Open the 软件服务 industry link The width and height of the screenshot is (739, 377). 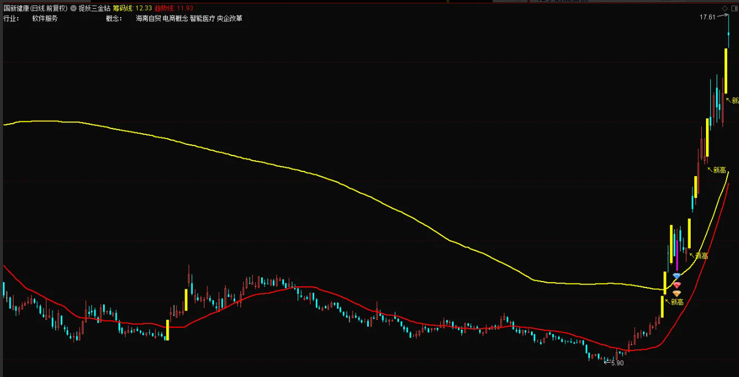(x=45, y=18)
